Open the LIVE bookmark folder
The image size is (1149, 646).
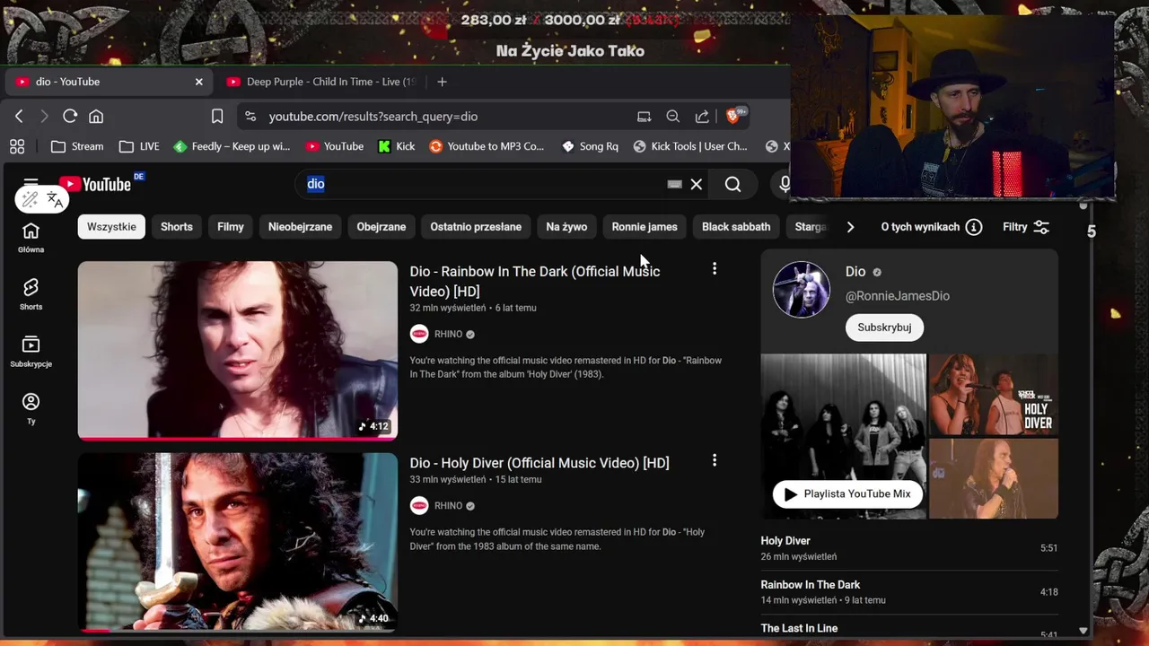(x=139, y=146)
